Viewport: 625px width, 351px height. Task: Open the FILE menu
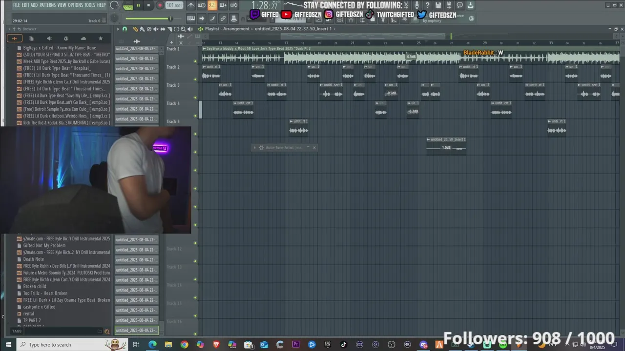pos(17,5)
